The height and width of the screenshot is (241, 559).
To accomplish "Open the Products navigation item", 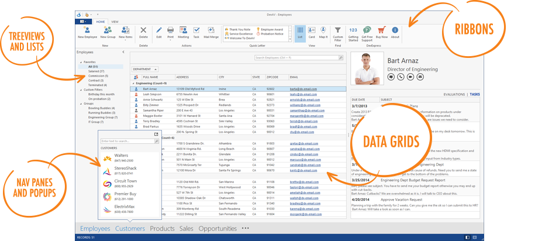I will pyautogui.click(x=162, y=228).
